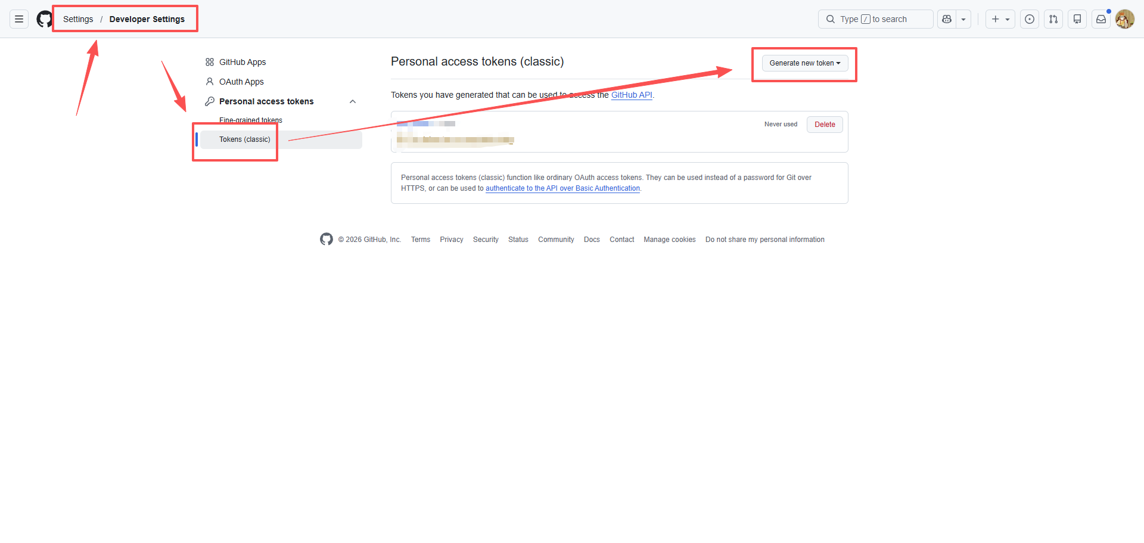View issues via the header icon
Image resolution: width=1144 pixels, height=543 pixels.
(1030, 19)
